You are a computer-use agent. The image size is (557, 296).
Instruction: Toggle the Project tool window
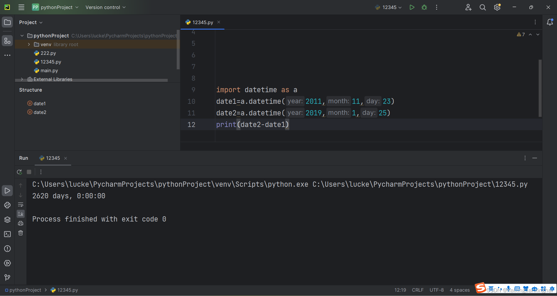pyautogui.click(x=7, y=22)
